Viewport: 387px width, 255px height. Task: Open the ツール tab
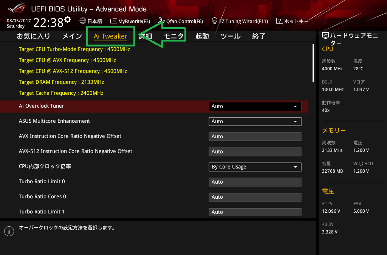click(x=231, y=36)
